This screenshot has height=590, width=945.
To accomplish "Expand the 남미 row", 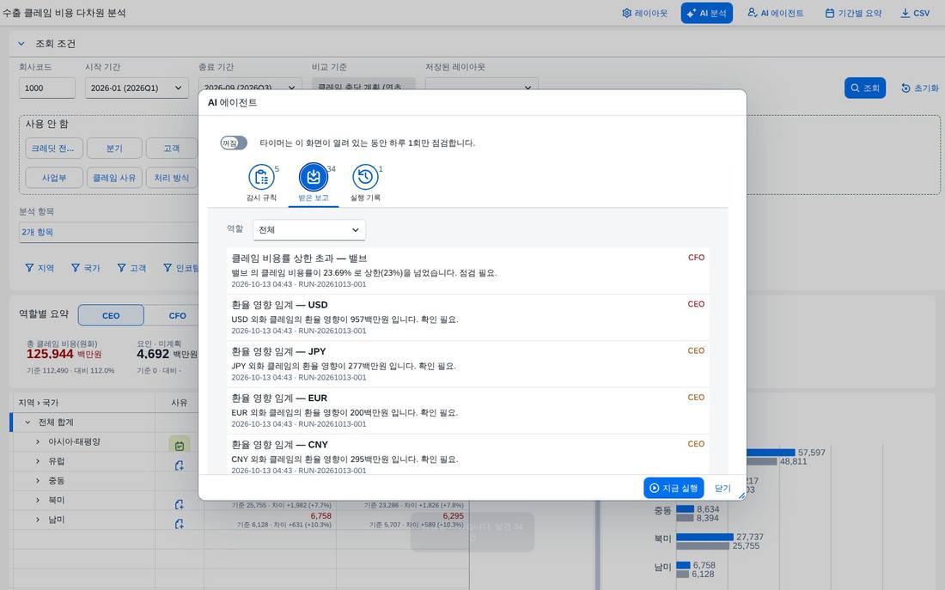I will coord(37,520).
